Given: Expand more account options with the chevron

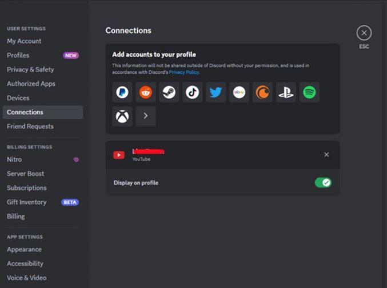Looking at the screenshot, I should click(146, 116).
